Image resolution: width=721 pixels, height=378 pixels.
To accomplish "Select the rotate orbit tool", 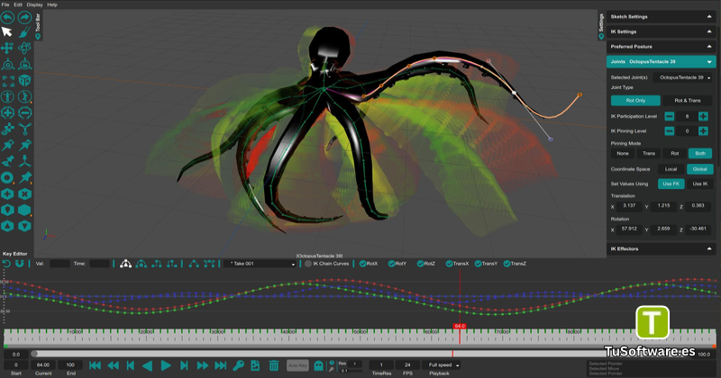I will [25, 48].
